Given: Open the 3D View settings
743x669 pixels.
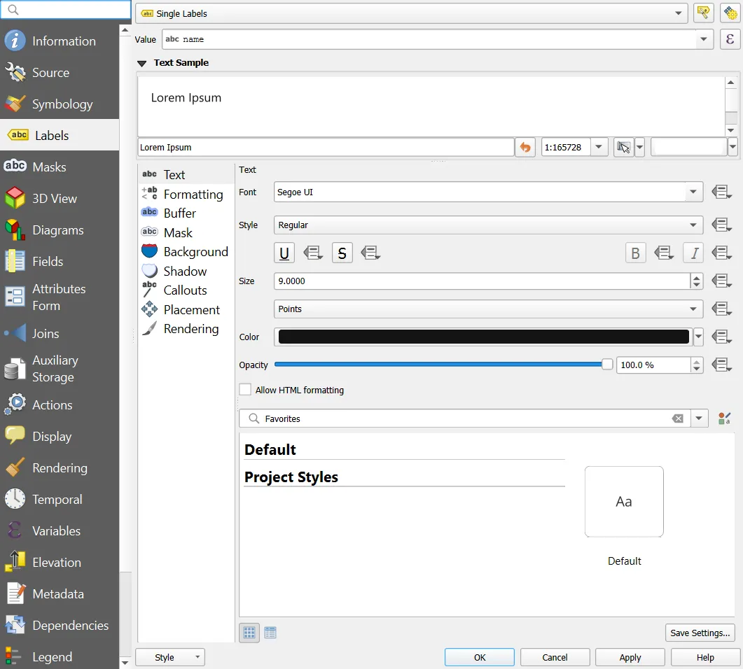Looking at the screenshot, I should coord(60,198).
